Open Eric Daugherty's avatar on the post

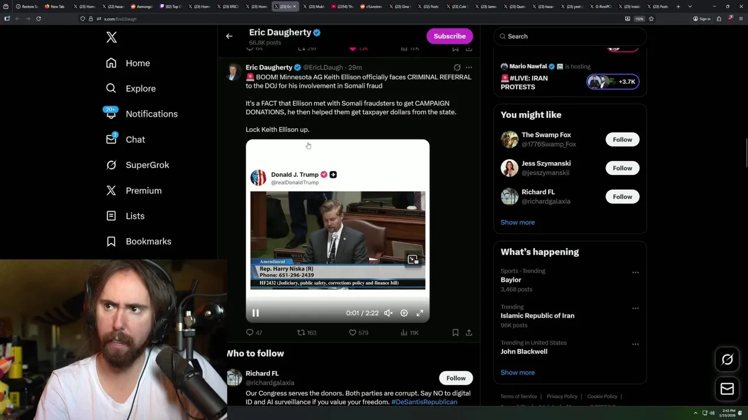(234, 72)
